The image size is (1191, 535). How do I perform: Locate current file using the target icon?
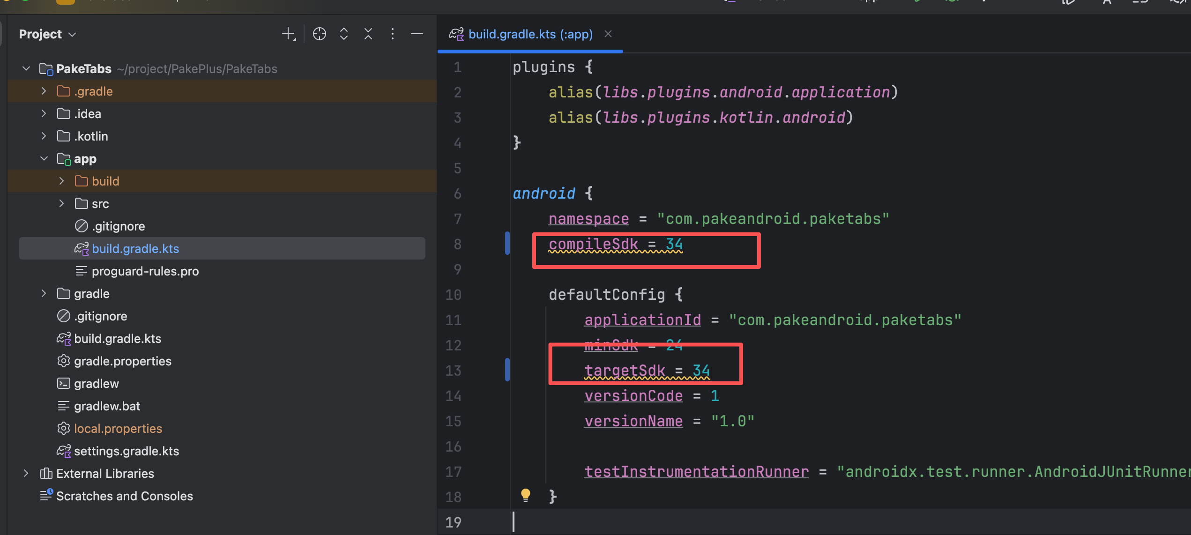[x=319, y=33]
